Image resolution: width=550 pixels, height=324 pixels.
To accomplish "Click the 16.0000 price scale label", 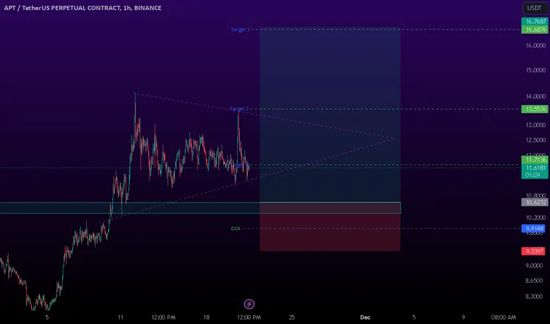I will [536, 45].
